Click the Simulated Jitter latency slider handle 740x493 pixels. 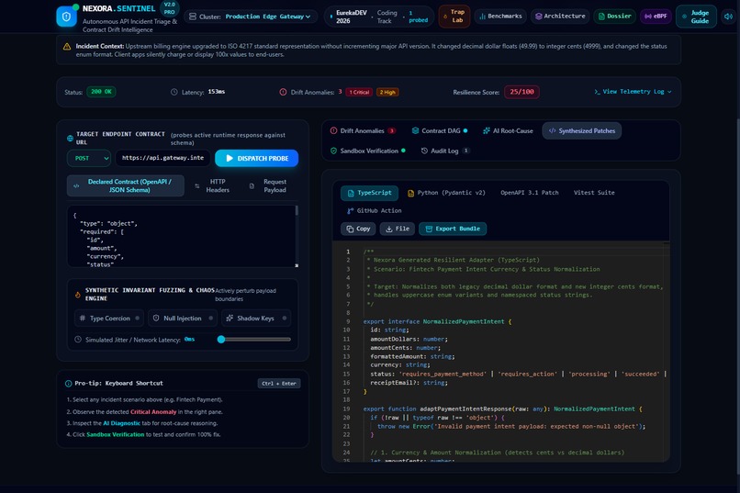pyautogui.click(x=221, y=339)
